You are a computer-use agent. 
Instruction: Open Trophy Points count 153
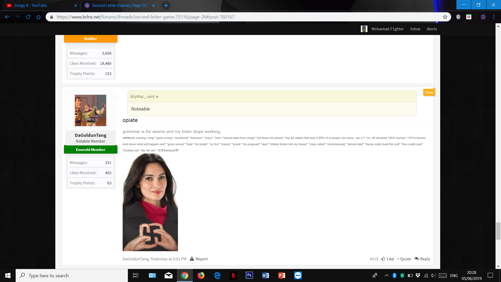pos(108,74)
